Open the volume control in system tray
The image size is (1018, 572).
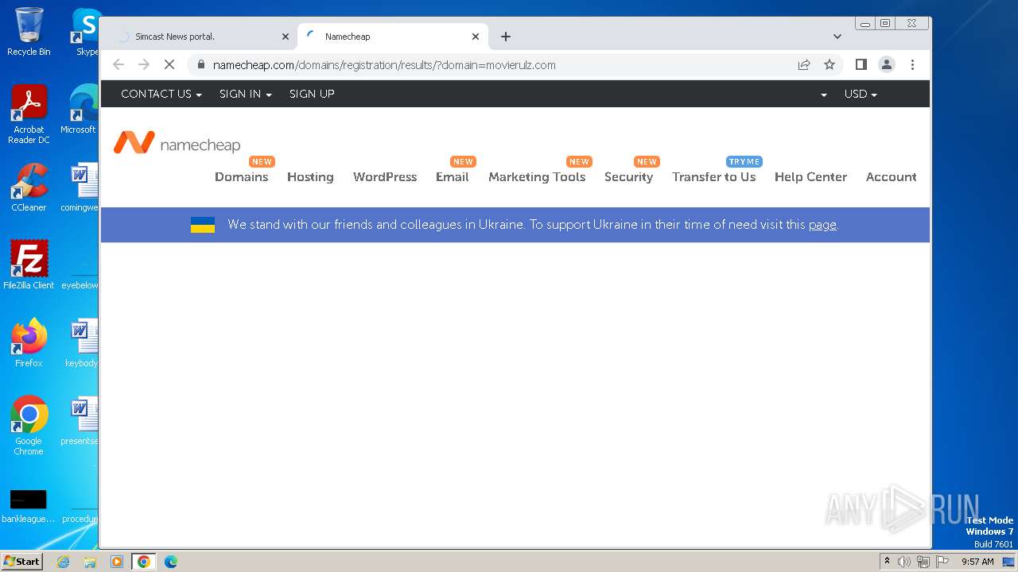(x=904, y=562)
